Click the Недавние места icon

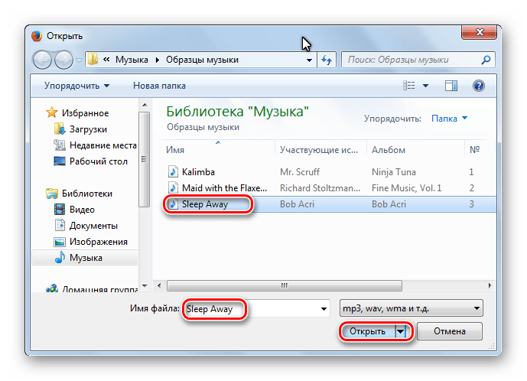60,145
